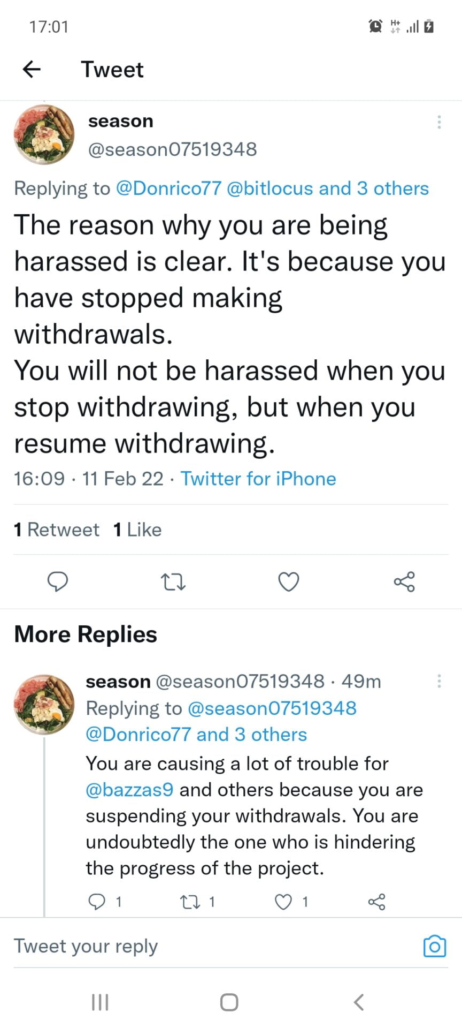View the Twitter for iPhone source link
This screenshot has width=462, height=1028.
[258, 479]
